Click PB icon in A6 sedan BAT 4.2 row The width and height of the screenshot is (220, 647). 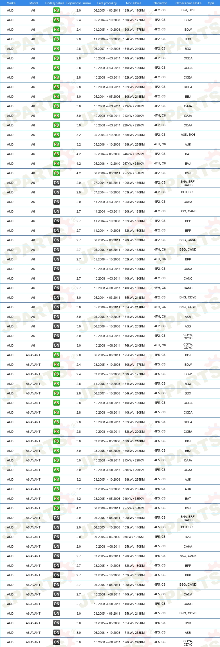coord(56,154)
